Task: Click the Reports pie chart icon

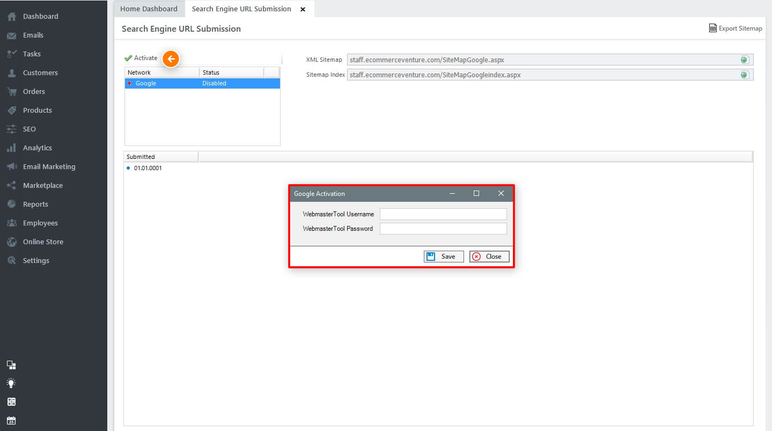Action: (11, 204)
